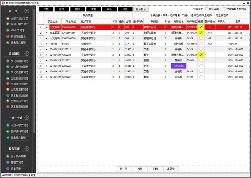Click the 重新显示 button

pyautogui.click(x=141, y=9)
